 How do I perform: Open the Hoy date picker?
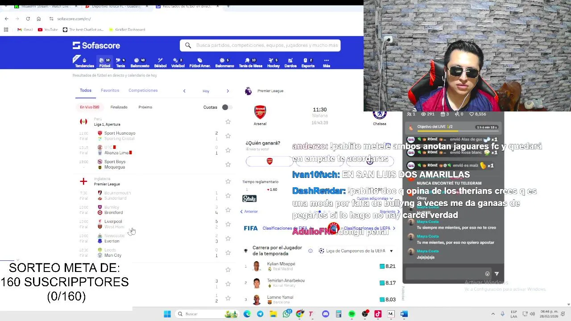pyautogui.click(x=206, y=91)
